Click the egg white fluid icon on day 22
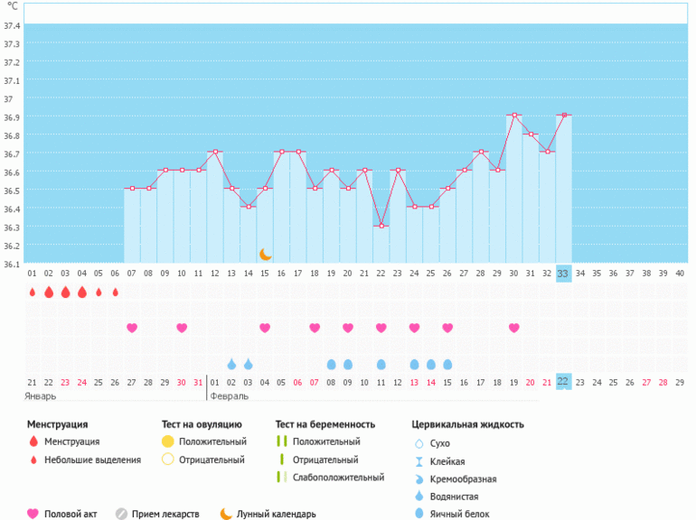696x520 pixels. pyautogui.click(x=381, y=364)
